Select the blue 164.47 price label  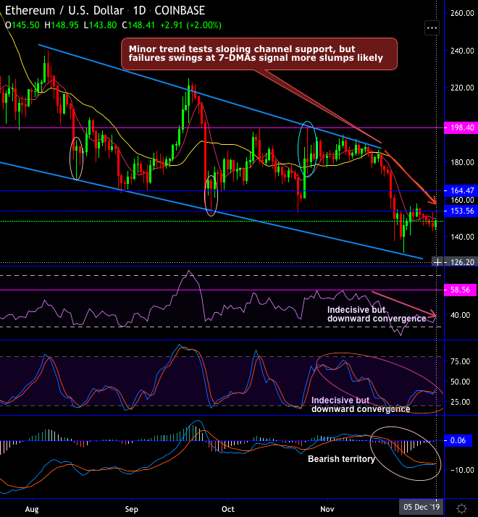(x=461, y=190)
